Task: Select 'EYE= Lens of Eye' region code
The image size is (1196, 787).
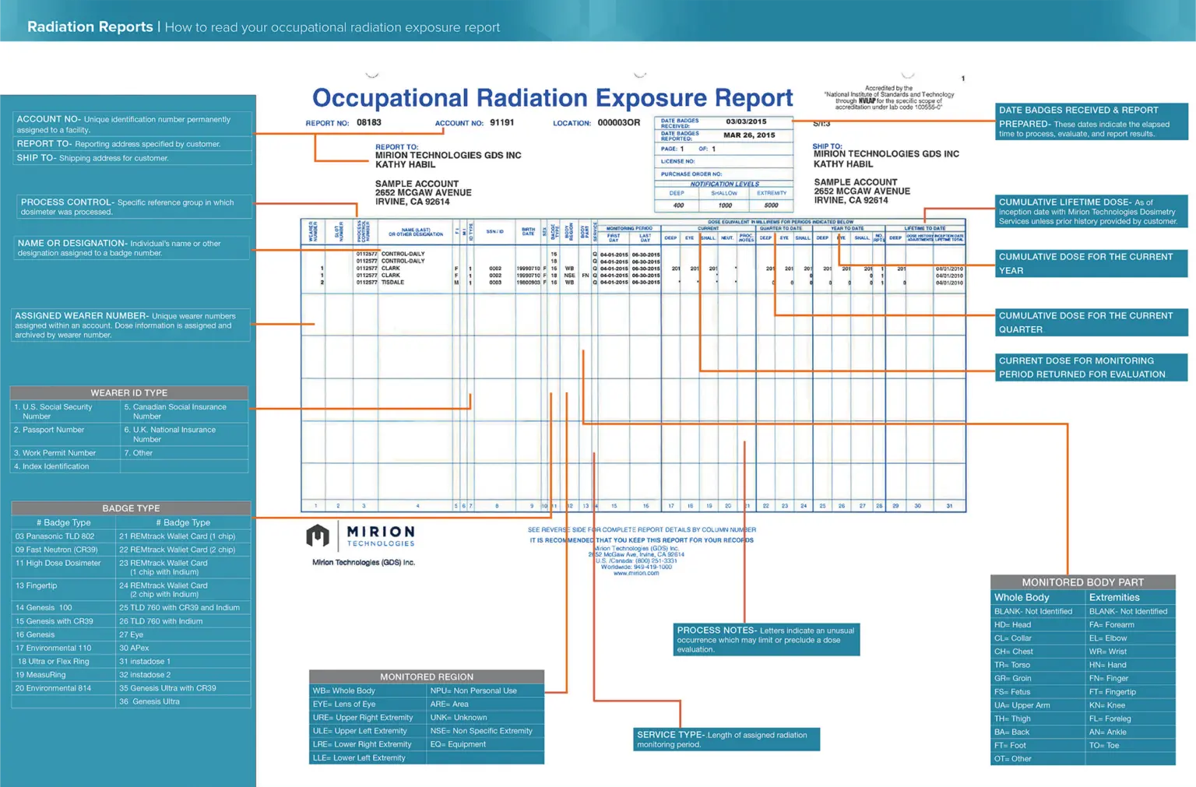Action: [x=368, y=704]
